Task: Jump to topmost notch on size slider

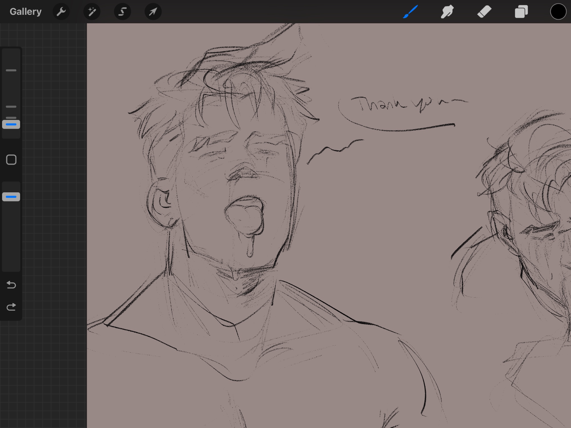Action: click(x=11, y=70)
